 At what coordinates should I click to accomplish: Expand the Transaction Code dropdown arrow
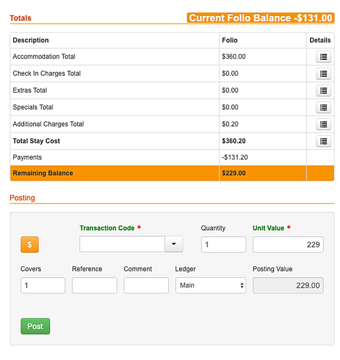click(174, 244)
